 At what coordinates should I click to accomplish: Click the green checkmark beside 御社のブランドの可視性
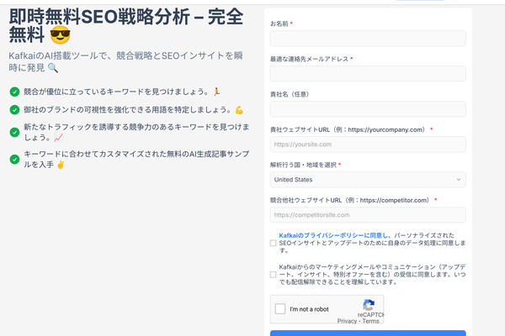pyautogui.click(x=14, y=110)
